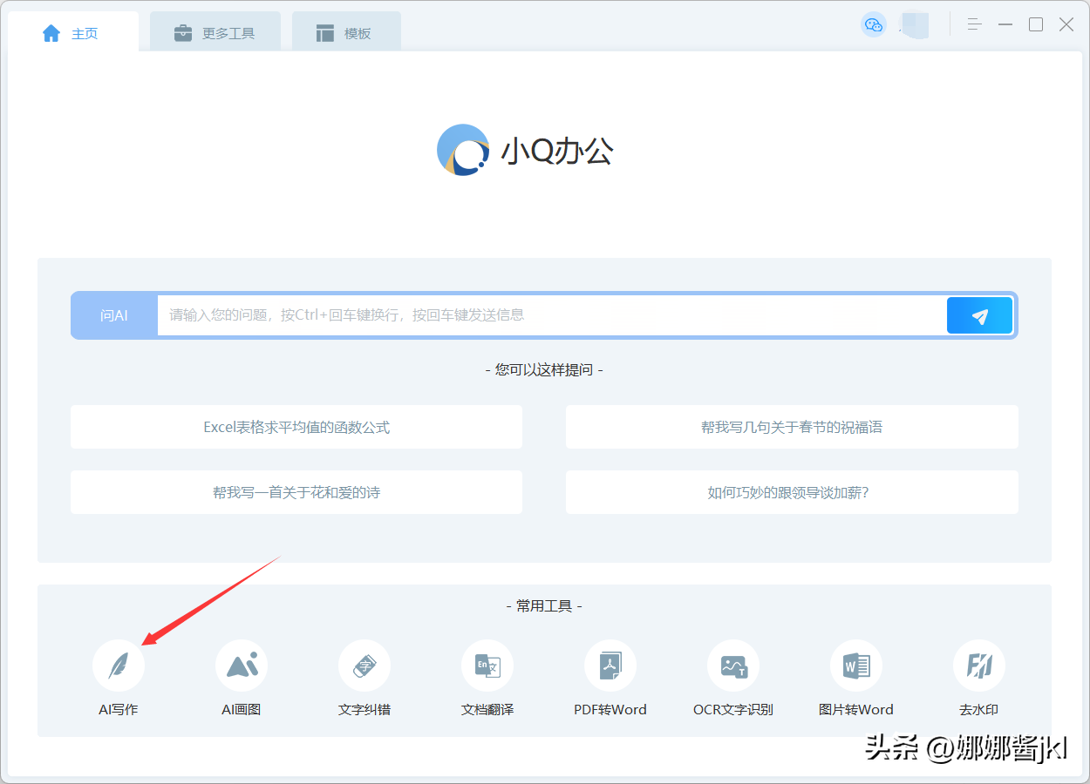This screenshot has height=784, width=1090.
Task: Click the paper plane send icon
Action: [x=979, y=315]
